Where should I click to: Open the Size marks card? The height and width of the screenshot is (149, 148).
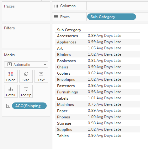[26, 76]
